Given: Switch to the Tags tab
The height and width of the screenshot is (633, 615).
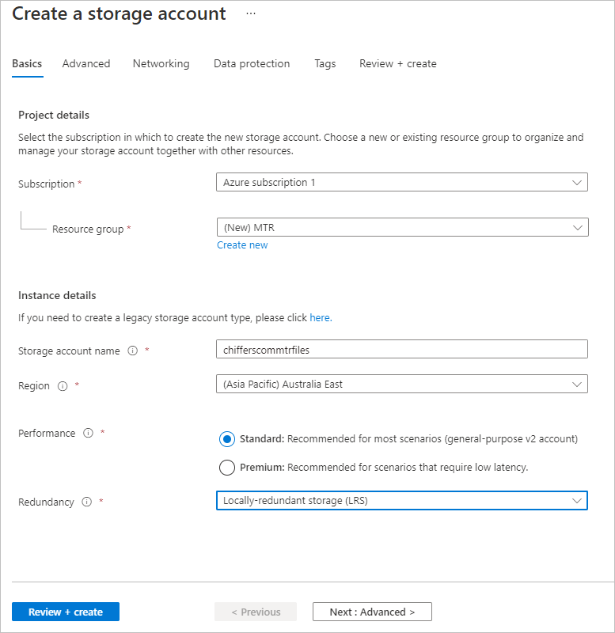Looking at the screenshot, I should (325, 63).
